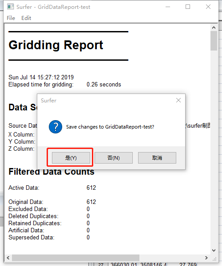Click the vertical scrollbar track below the thumb
This screenshot has width=222, height=266.
214,149
